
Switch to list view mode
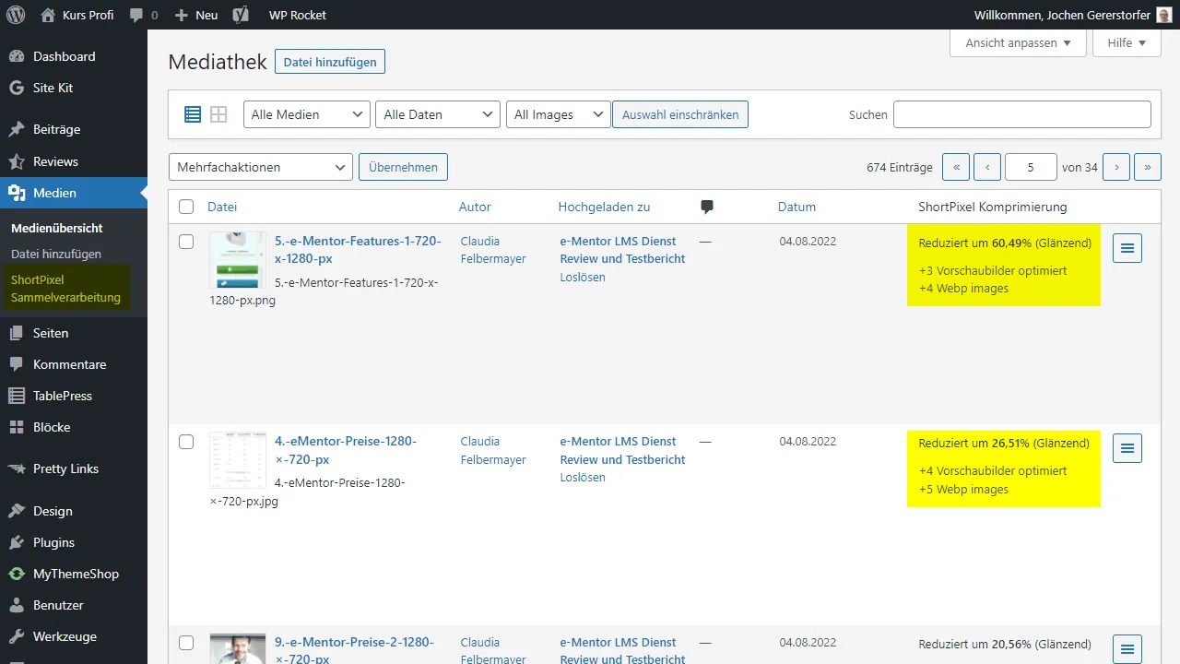pos(193,114)
